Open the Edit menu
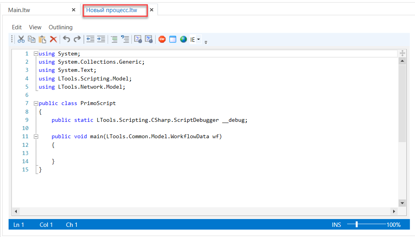Image resolution: width=415 pixels, height=237 pixels. 17,27
